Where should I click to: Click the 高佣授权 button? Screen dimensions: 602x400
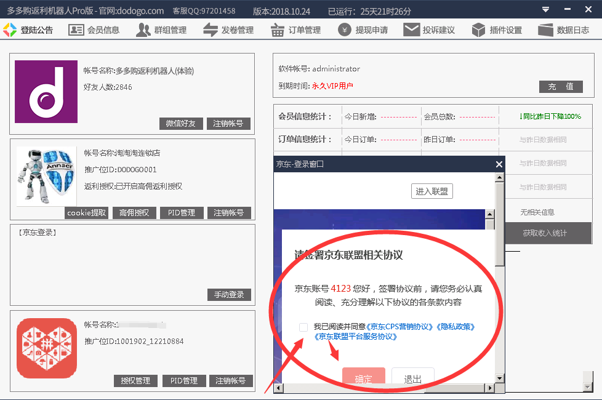pos(134,213)
